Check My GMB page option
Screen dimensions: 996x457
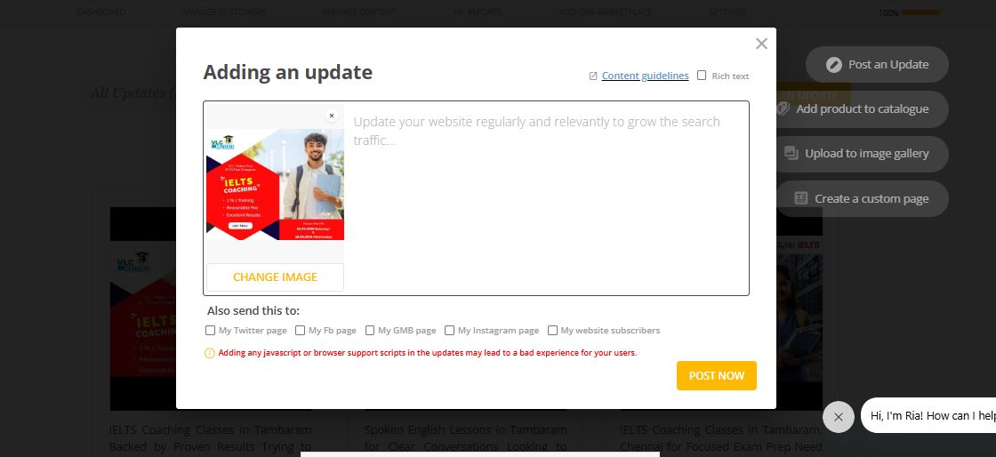click(x=370, y=330)
